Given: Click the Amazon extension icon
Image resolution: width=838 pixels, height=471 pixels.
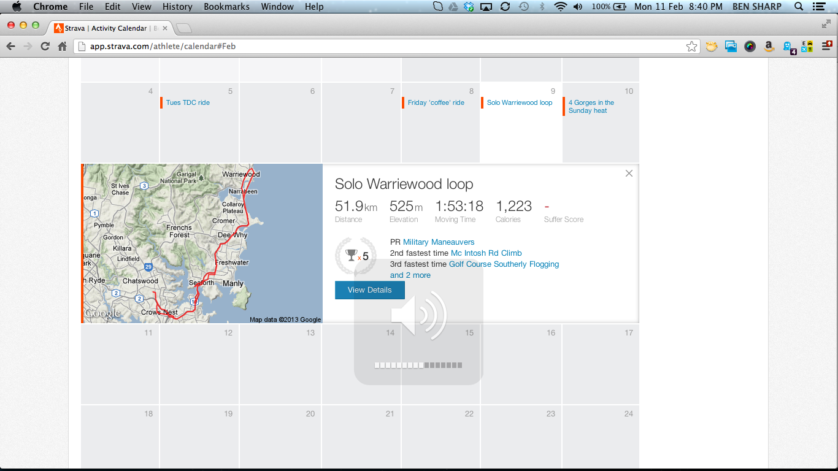Looking at the screenshot, I should (768, 47).
